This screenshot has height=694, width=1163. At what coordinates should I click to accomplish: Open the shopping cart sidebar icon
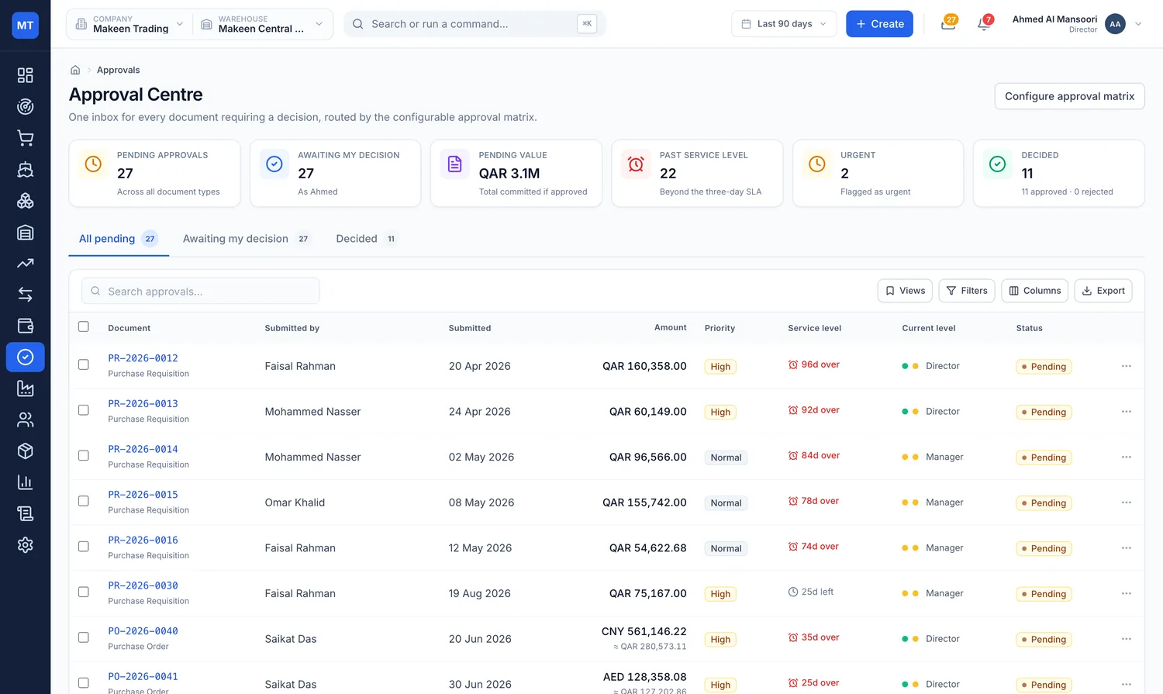pyautogui.click(x=25, y=138)
